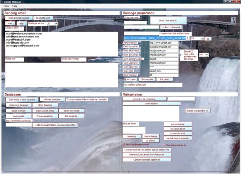Focus the user's first and last name field

(141, 33)
